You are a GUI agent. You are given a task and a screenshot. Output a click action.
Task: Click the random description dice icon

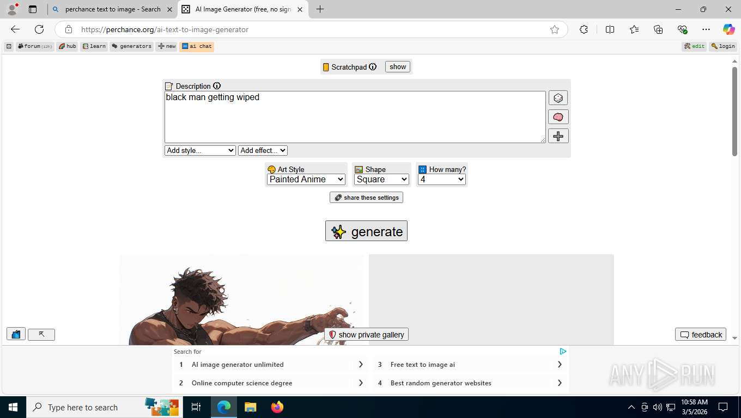click(558, 98)
